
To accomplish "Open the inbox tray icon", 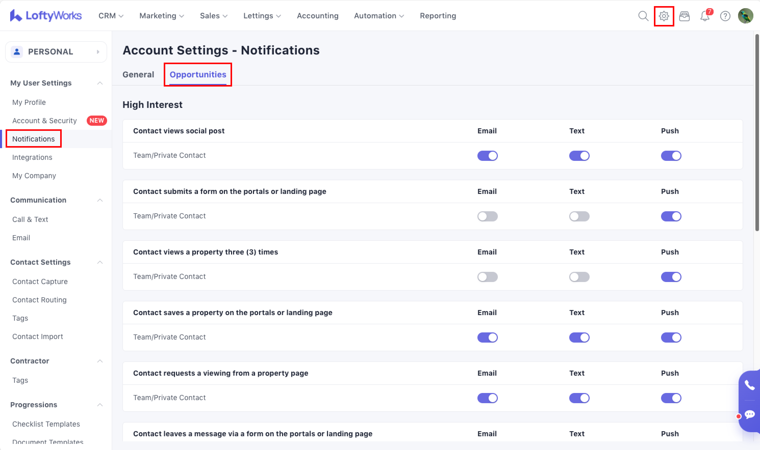I will point(684,16).
